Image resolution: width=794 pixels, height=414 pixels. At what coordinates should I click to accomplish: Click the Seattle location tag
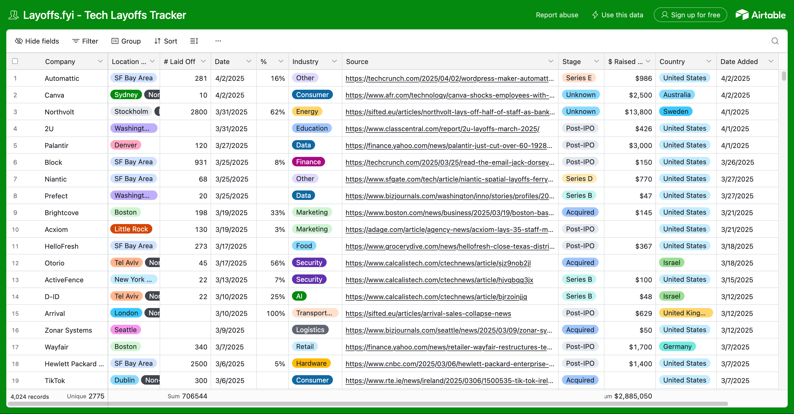click(126, 330)
